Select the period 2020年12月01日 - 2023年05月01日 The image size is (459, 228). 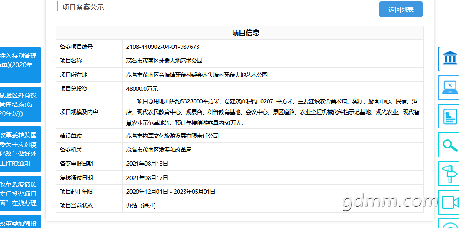[171, 192]
